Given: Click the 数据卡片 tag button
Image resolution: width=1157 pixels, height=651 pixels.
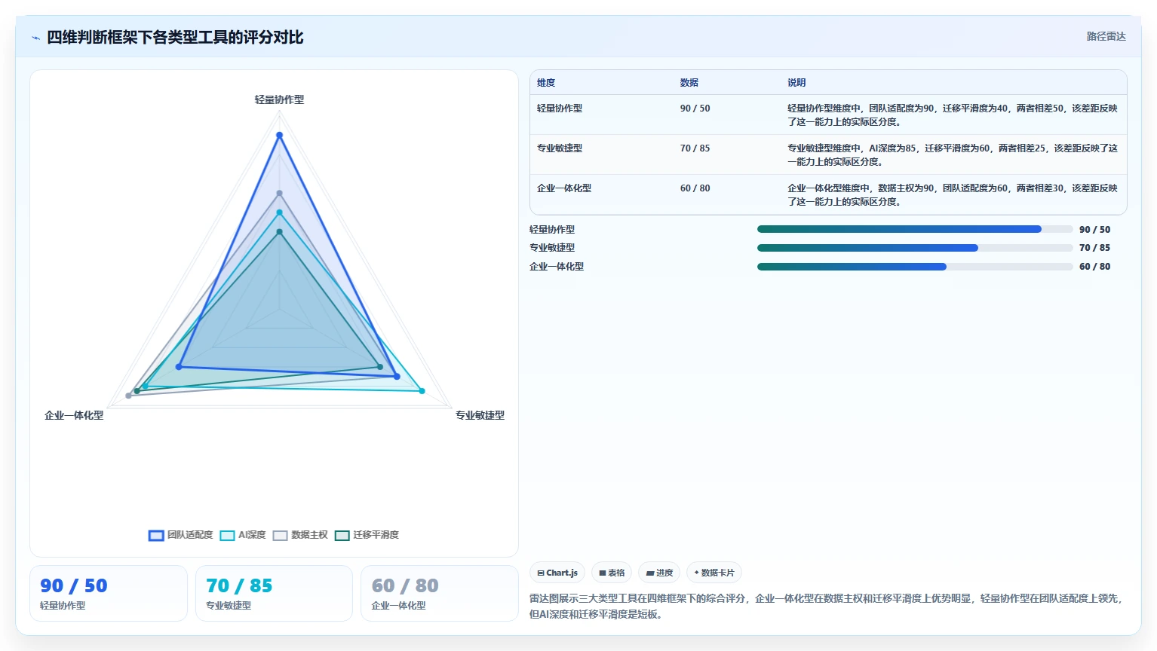Looking at the screenshot, I should tap(714, 573).
